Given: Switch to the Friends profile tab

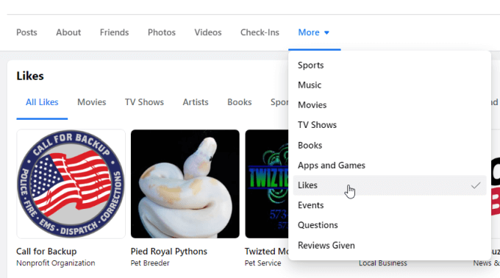Looking at the screenshot, I should tap(114, 32).
